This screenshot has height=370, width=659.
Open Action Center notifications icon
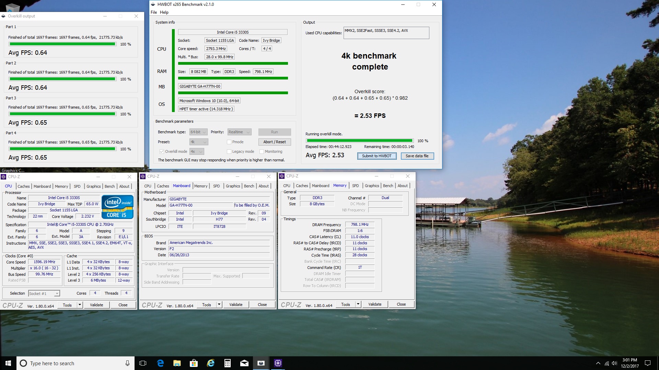click(x=648, y=363)
